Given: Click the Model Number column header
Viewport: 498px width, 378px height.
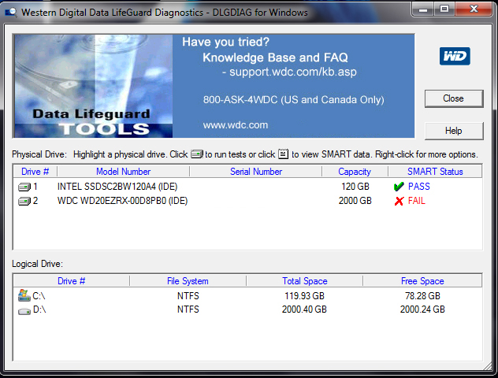Looking at the screenshot, I should 123,172.
